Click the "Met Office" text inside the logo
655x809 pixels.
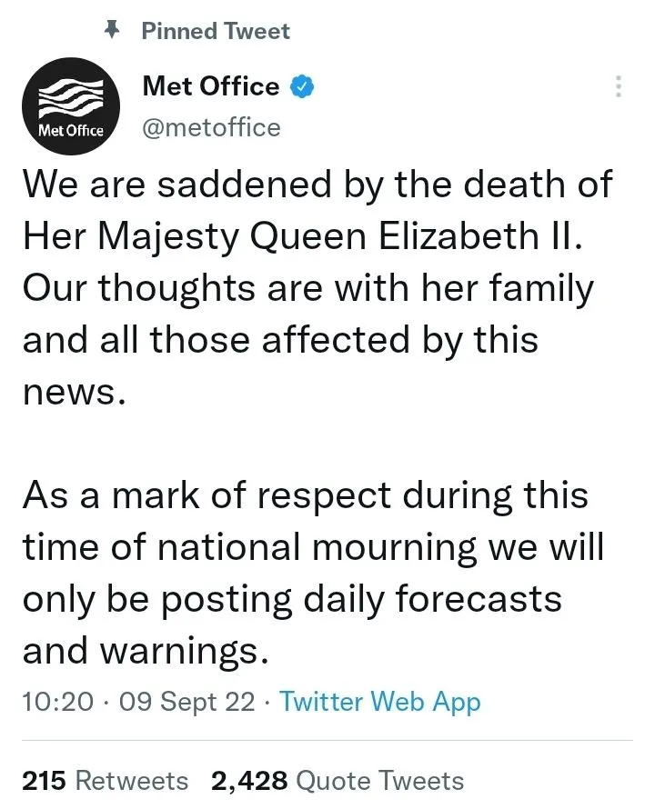click(x=72, y=130)
